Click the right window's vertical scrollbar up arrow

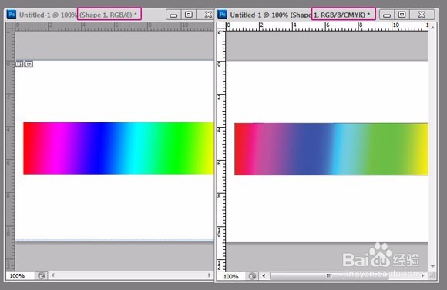(x=433, y=28)
